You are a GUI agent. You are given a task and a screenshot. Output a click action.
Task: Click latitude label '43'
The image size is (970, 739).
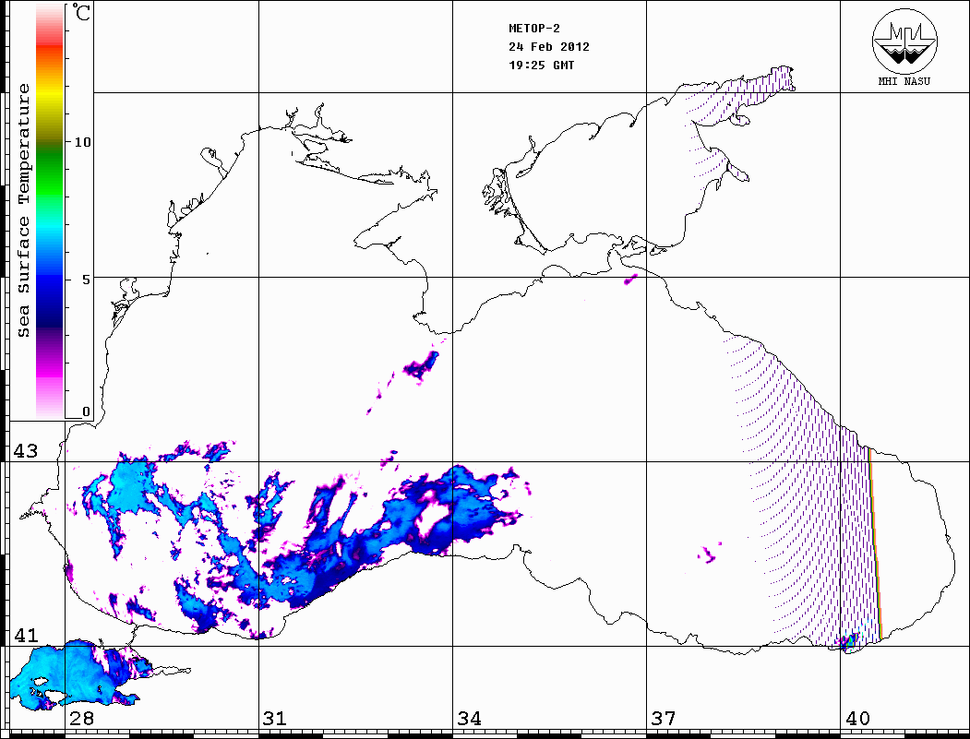[26, 451]
